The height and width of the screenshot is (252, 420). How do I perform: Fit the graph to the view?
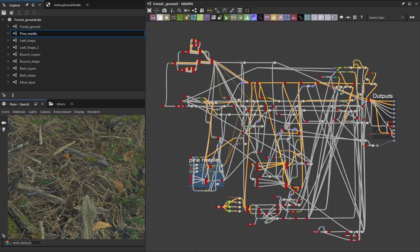click(149, 10)
